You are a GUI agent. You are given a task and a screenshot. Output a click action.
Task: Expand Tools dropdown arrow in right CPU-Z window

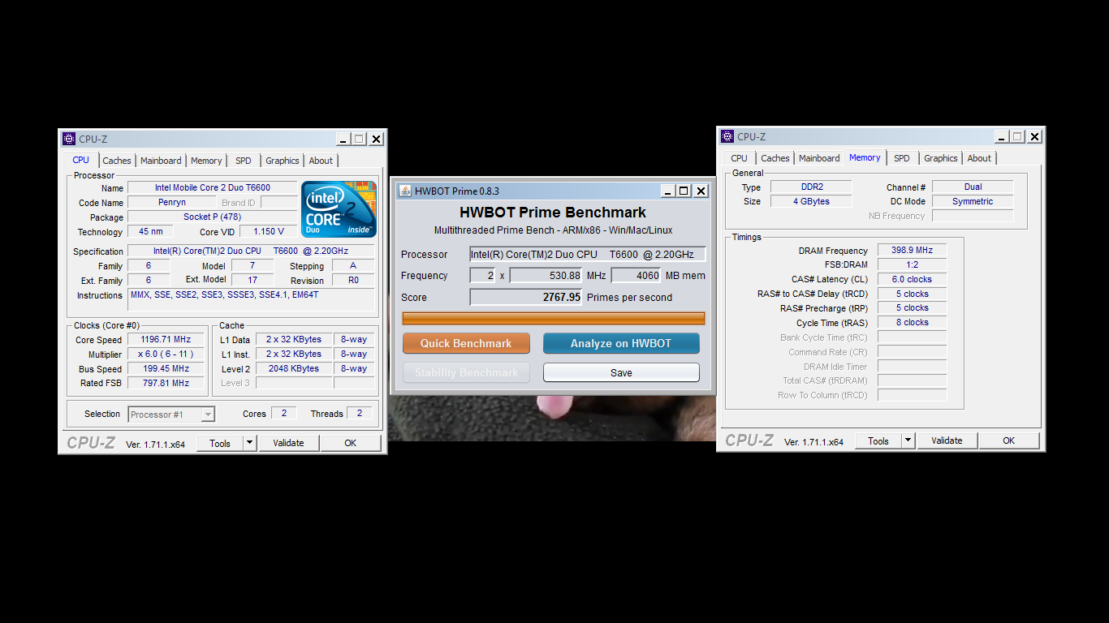point(908,440)
